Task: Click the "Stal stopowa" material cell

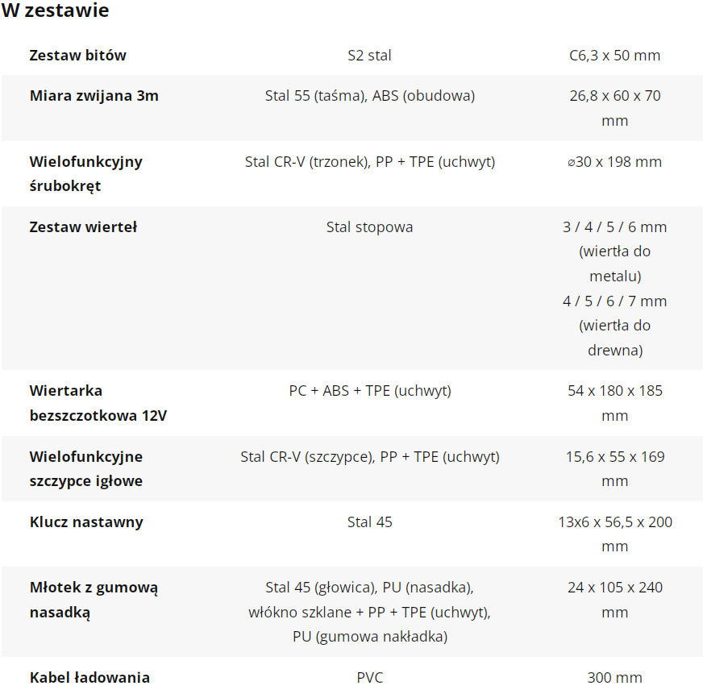Action: pyautogui.click(x=369, y=226)
